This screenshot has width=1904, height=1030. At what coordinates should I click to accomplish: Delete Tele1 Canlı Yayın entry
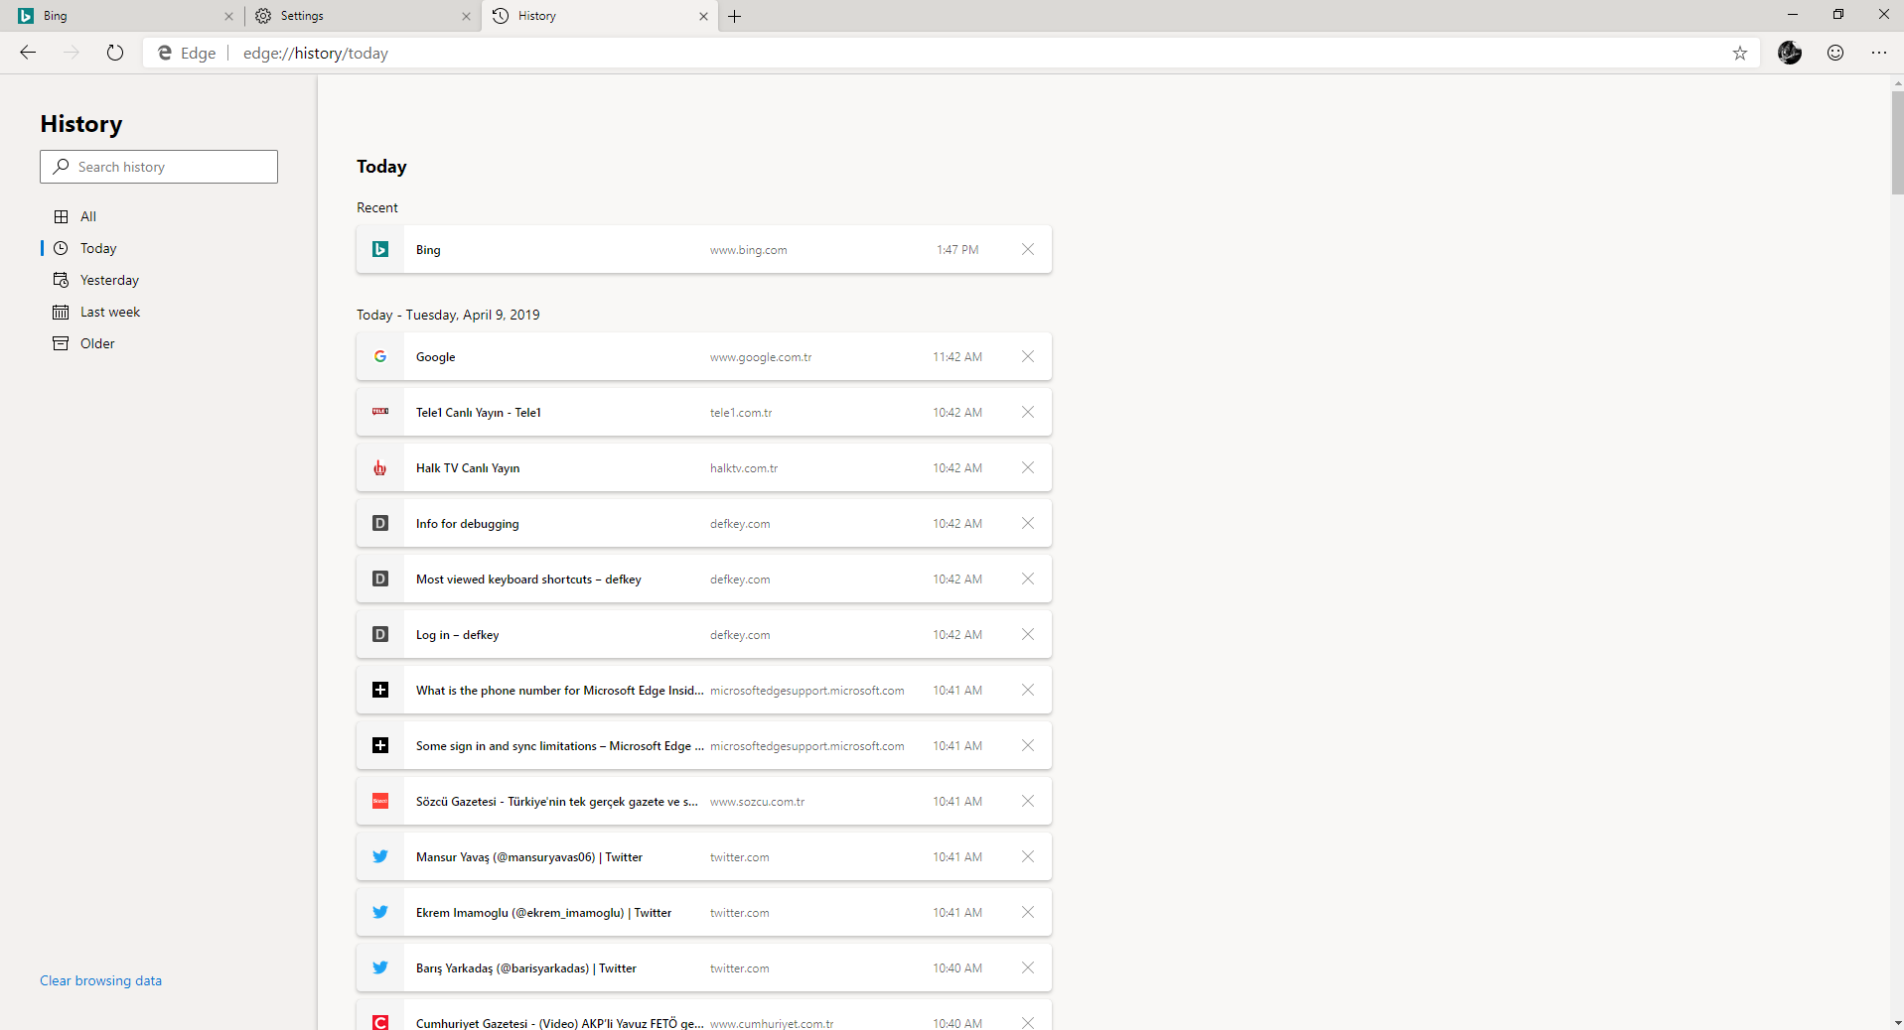(1028, 412)
